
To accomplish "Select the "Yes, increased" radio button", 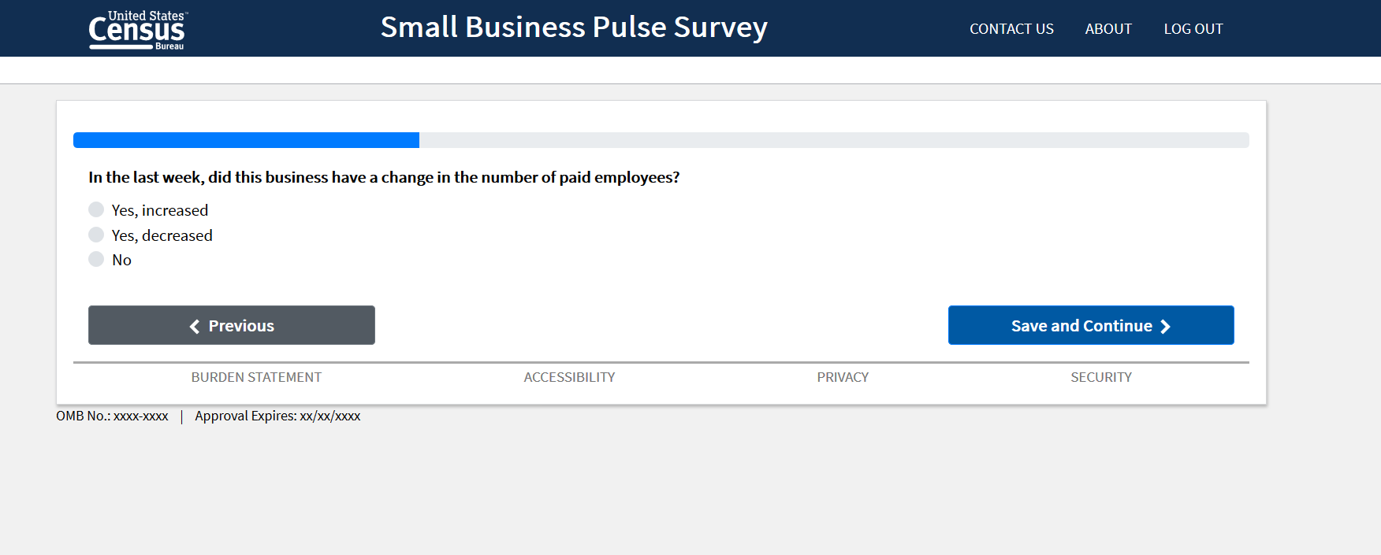I will (x=96, y=209).
